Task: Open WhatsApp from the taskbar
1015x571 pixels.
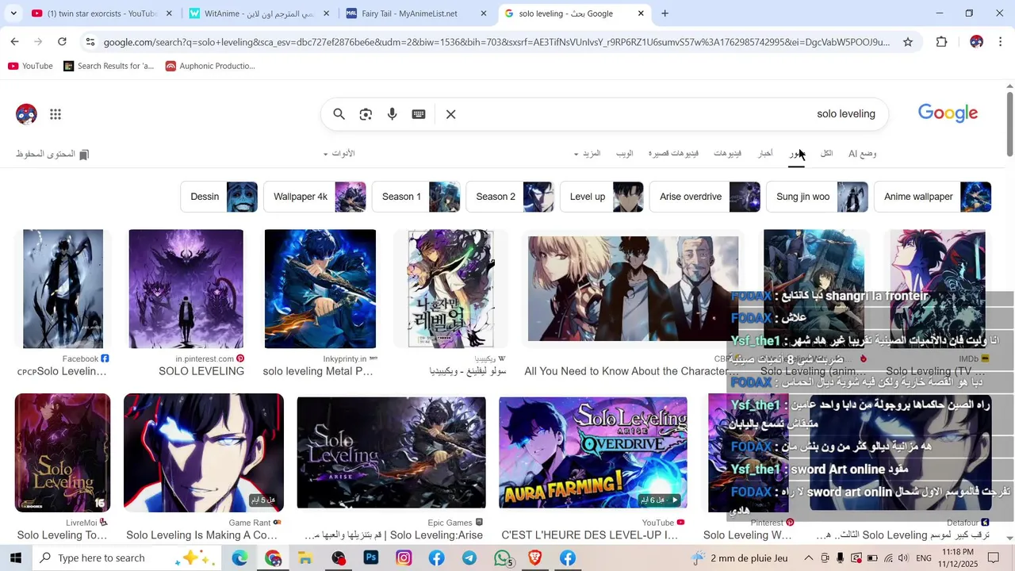Action: [x=503, y=558]
